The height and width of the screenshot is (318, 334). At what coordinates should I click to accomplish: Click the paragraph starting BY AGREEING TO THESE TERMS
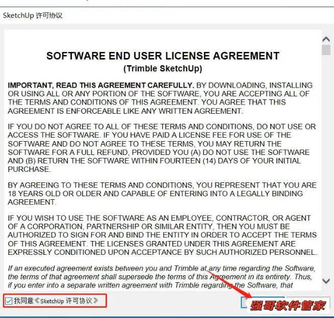(162, 194)
